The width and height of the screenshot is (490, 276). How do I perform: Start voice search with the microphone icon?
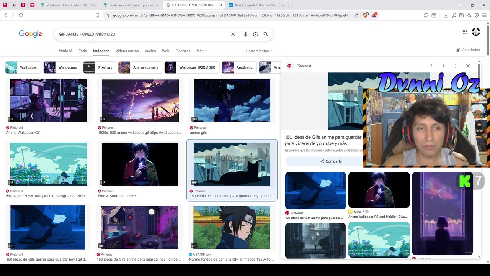pyautogui.click(x=245, y=34)
